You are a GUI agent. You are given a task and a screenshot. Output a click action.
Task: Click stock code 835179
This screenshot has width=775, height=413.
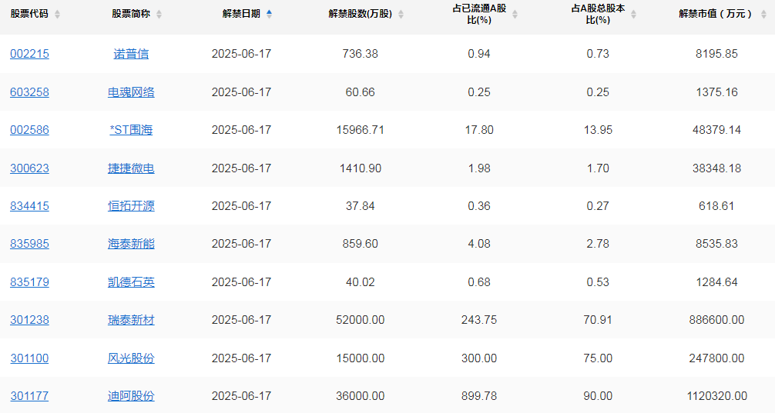pyautogui.click(x=29, y=282)
